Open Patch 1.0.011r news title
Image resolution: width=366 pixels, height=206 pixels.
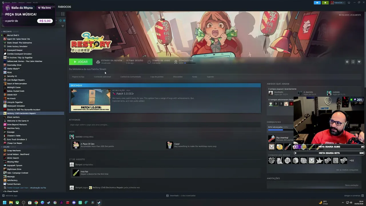point(125,94)
